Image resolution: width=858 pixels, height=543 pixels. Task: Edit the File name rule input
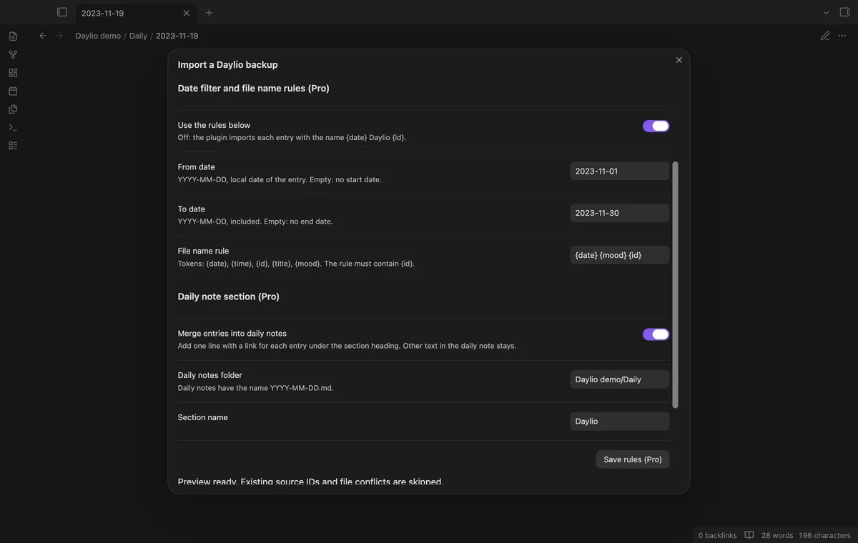click(x=620, y=255)
